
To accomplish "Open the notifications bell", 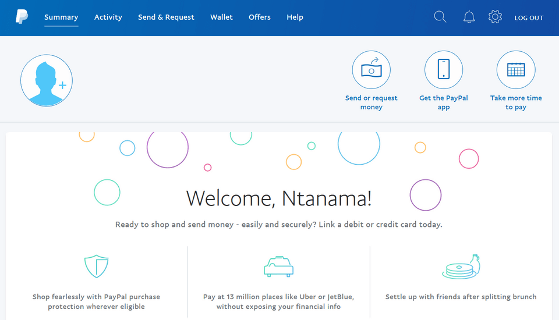I will [469, 17].
